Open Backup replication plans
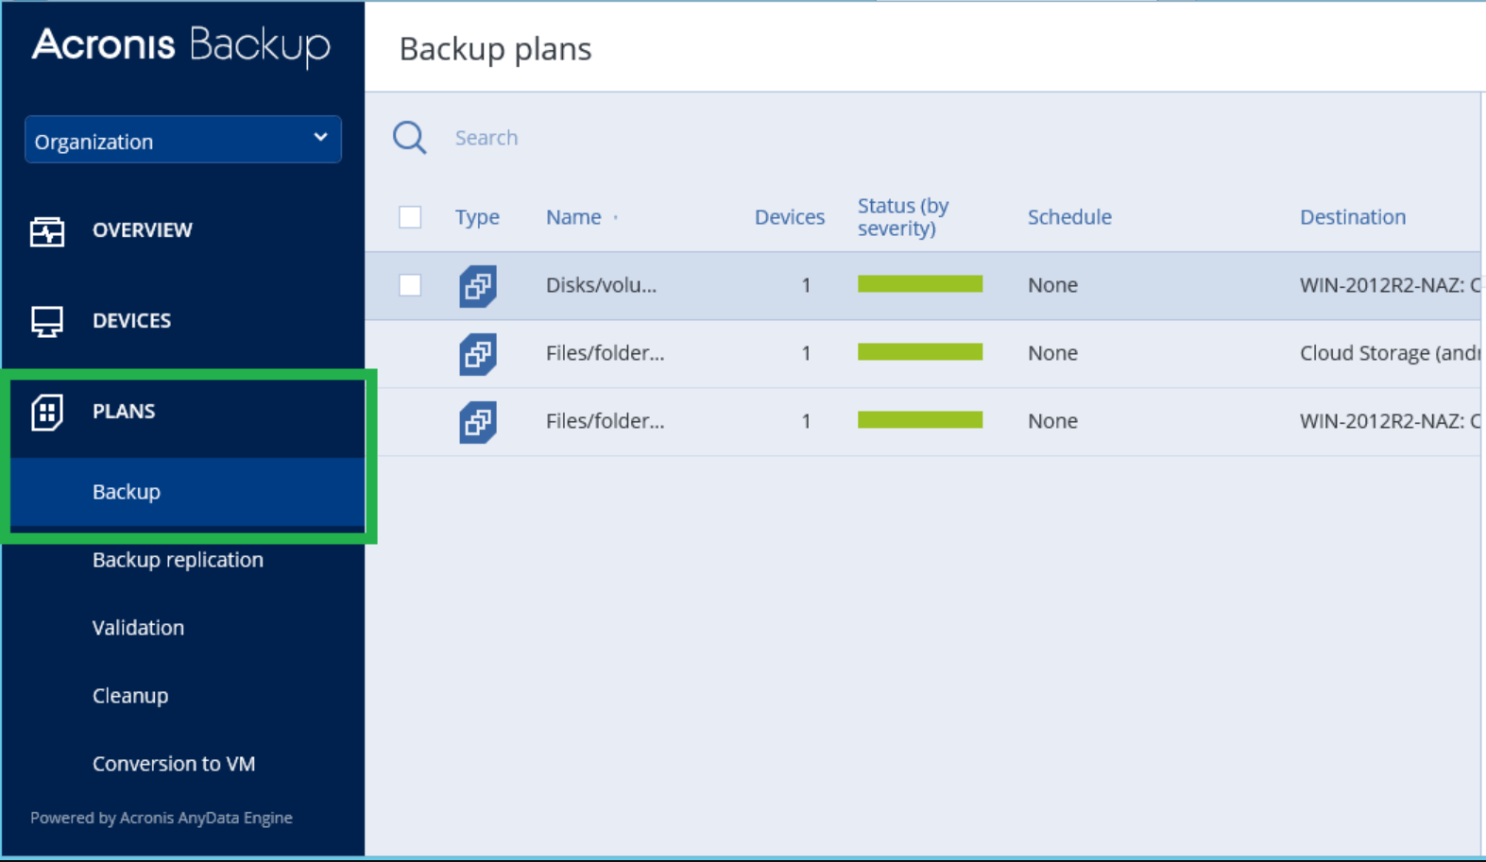This screenshot has width=1486, height=862. [178, 560]
